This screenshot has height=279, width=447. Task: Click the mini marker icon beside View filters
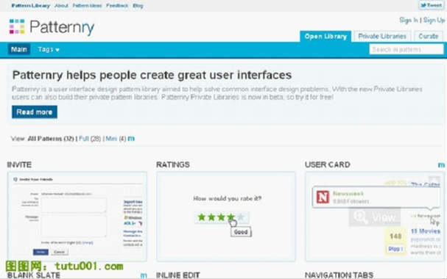(x=131, y=139)
